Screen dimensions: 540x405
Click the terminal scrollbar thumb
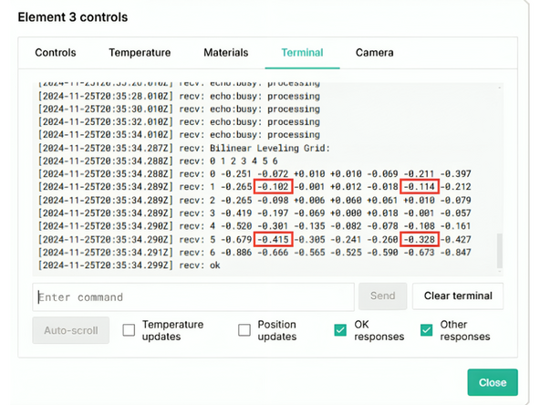500,251
